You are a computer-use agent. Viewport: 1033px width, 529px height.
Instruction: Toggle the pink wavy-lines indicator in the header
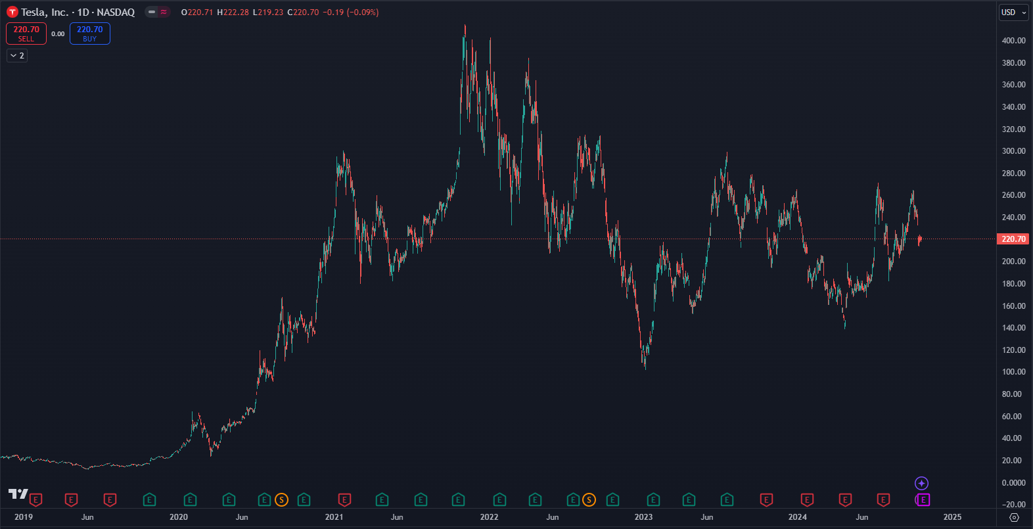(164, 12)
